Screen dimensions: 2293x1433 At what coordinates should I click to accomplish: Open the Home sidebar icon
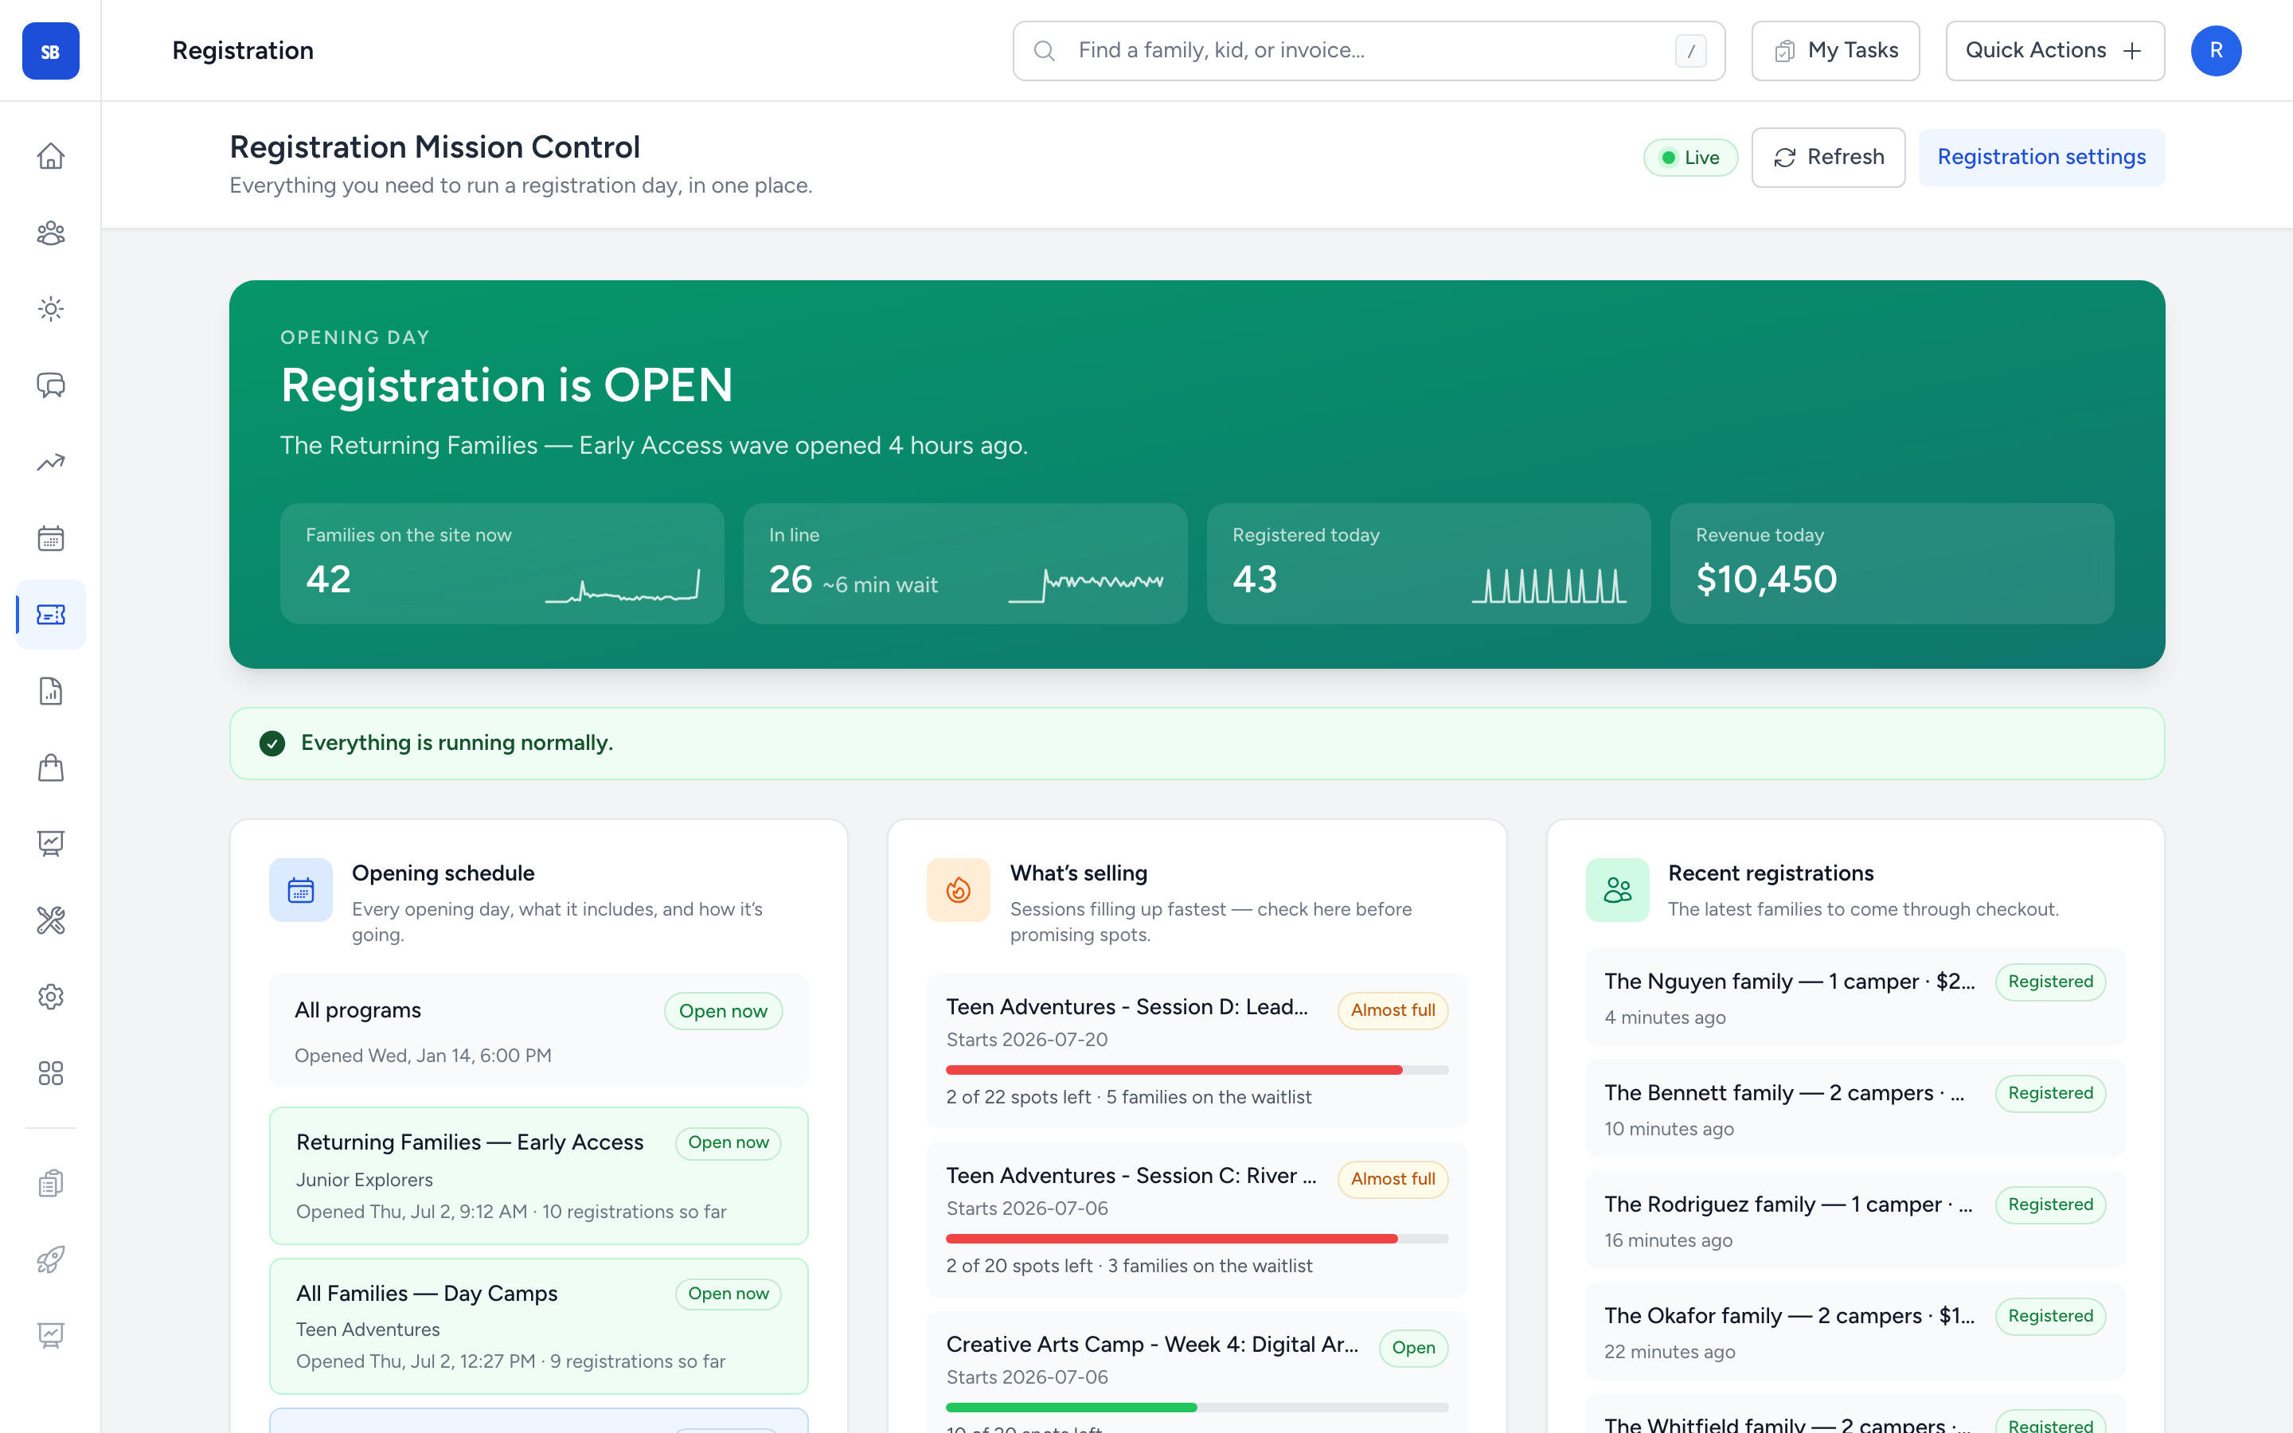50,156
